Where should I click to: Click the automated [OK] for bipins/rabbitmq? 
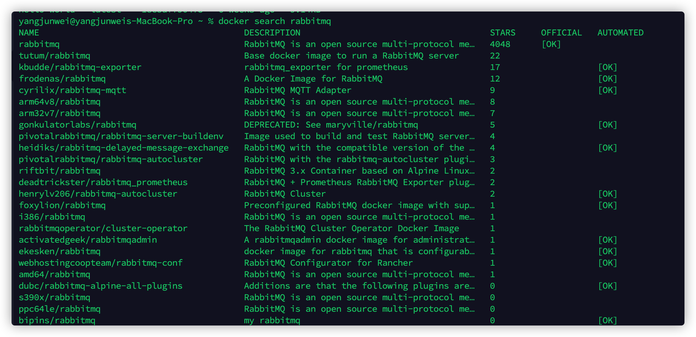click(x=607, y=320)
